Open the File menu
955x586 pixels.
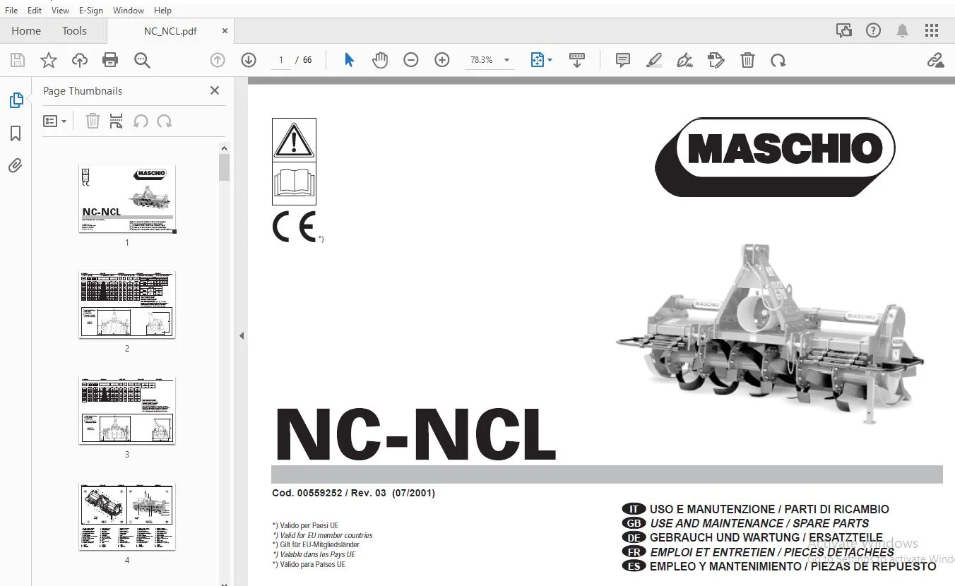pos(11,11)
